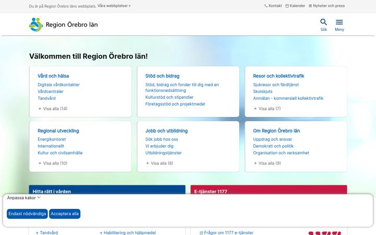This screenshot has height=235, width=376.
Task: Expand Visa alla (10)
Action: point(53,163)
